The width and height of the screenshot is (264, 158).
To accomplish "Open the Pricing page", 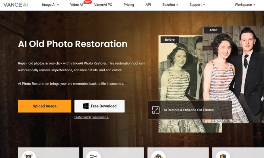I will pos(129,5).
